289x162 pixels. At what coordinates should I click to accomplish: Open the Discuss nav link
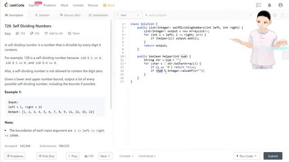coord(93,5)
